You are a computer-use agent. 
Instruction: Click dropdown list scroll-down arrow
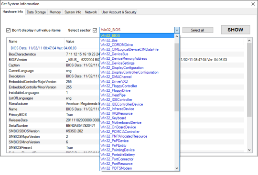click(177, 168)
